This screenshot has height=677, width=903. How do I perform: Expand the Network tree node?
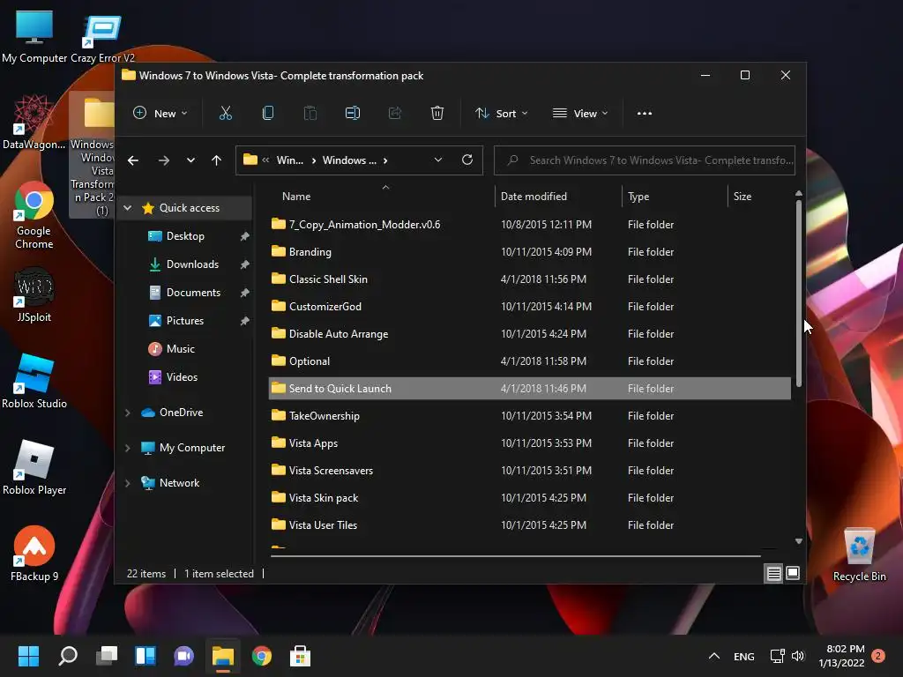pyautogui.click(x=128, y=483)
